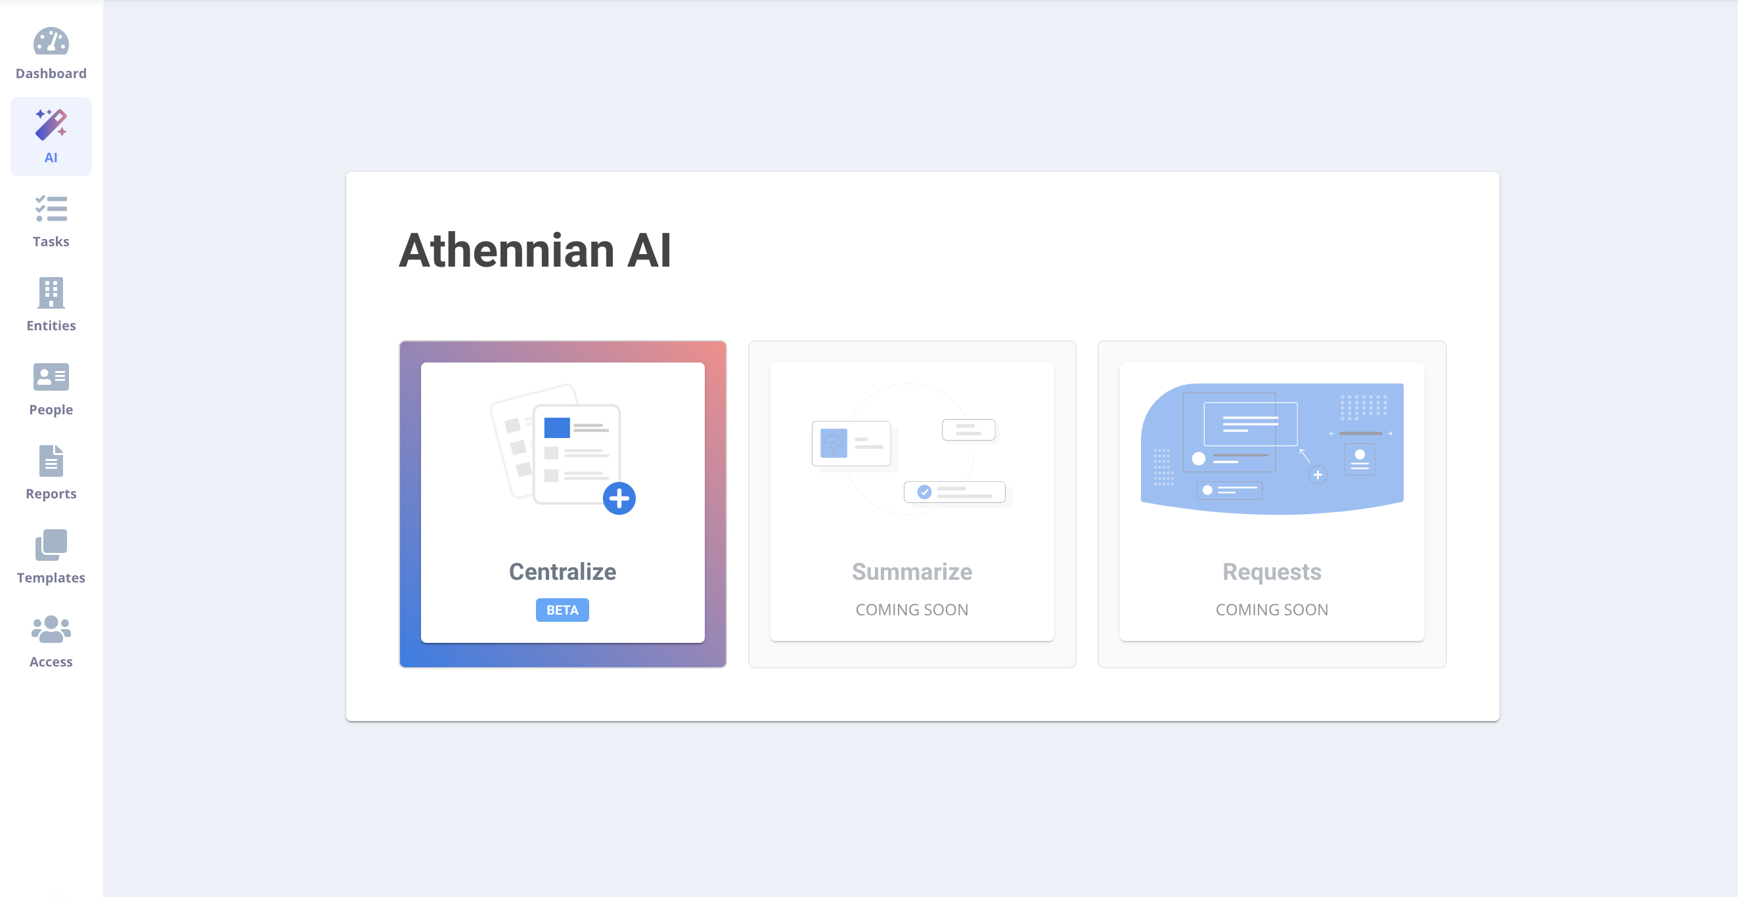The height and width of the screenshot is (897, 1738).
Task: Click the Centralize documents illustration
Action: 563,448
